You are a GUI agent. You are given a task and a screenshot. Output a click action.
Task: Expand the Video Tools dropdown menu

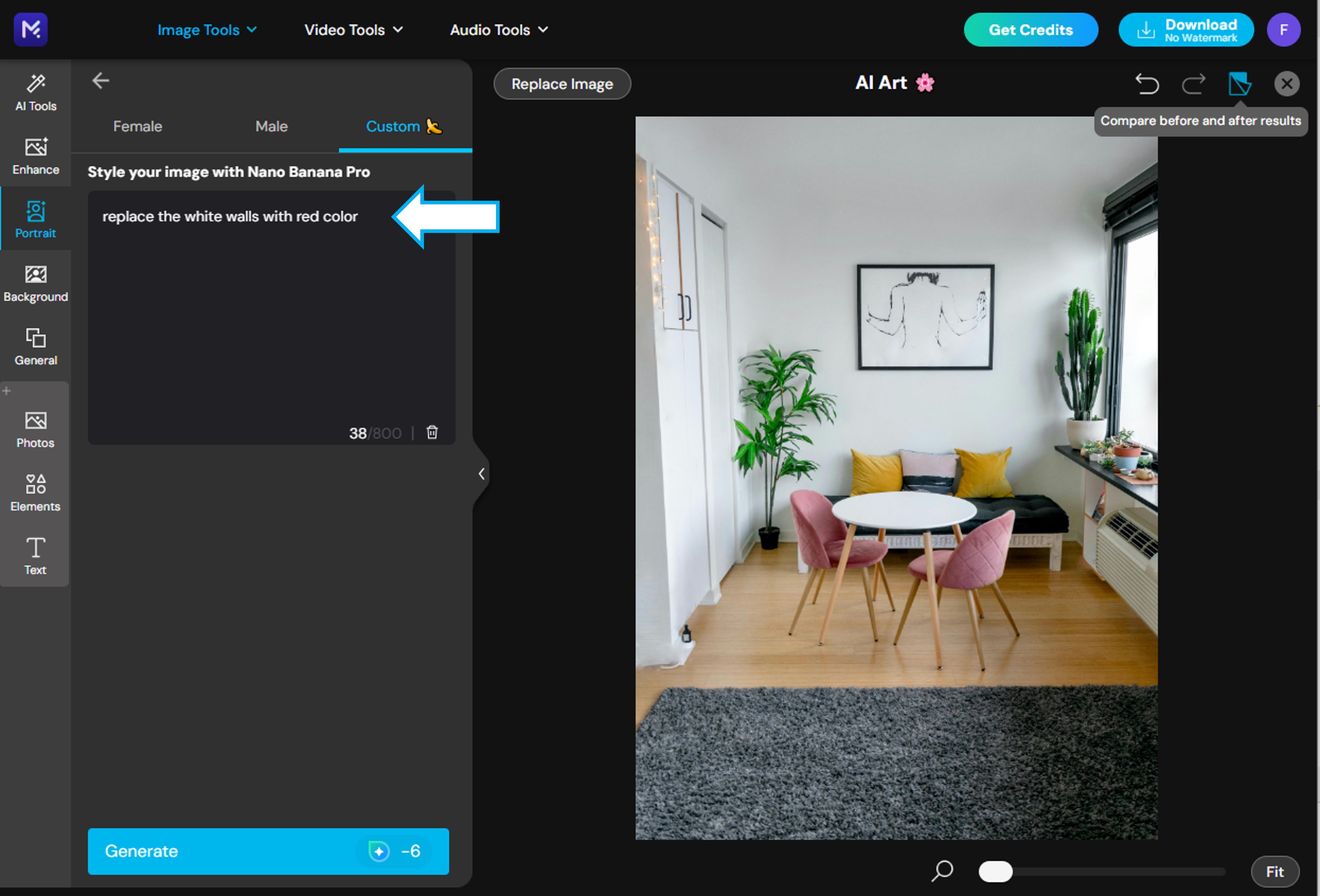click(x=353, y=30)
